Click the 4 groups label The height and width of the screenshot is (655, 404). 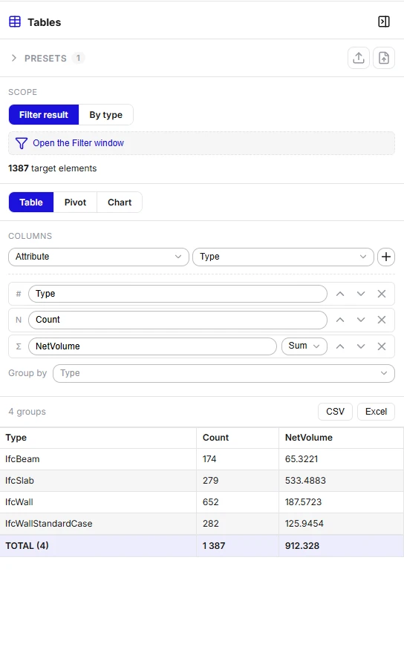(27, 412)
